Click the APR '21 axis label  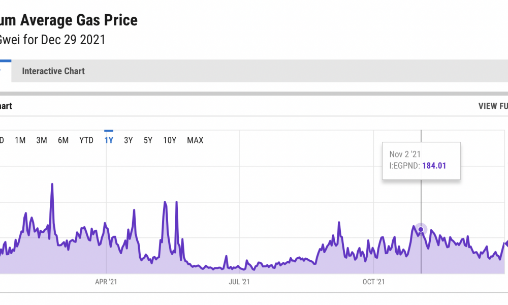[106, 282]
